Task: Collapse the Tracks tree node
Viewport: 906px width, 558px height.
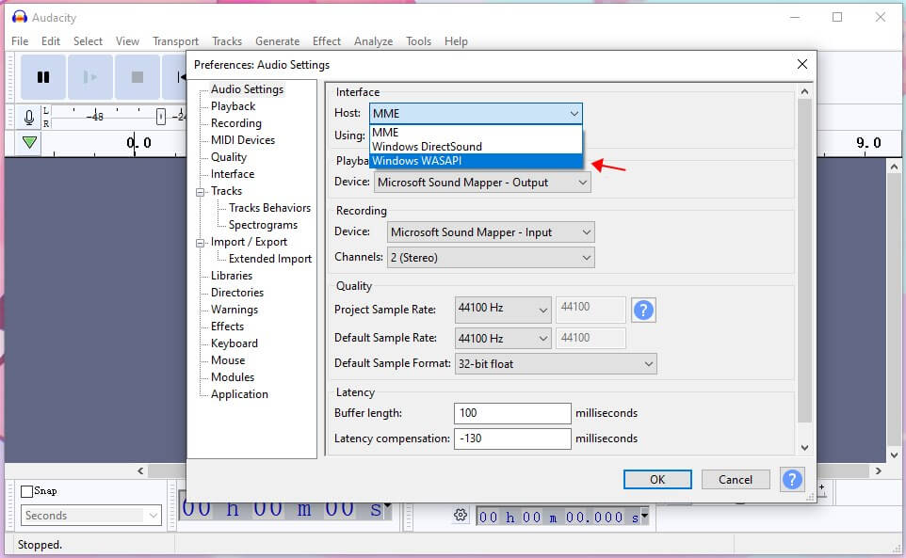Action: (x=200, y=192)
